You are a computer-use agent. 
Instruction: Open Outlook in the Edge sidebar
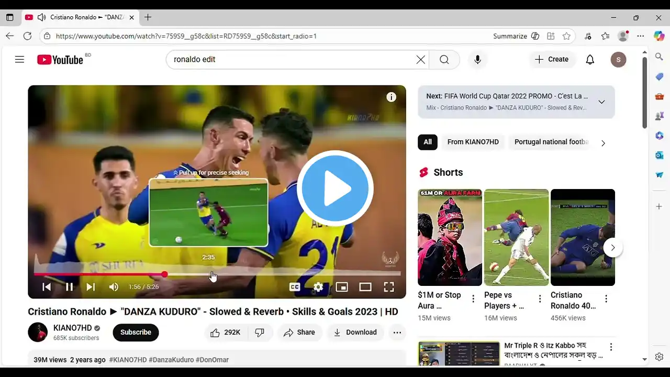pyautogui.click(x=659, y=156)
